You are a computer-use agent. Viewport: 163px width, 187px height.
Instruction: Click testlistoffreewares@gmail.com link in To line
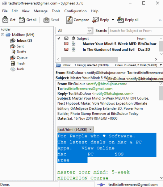tap(88, 89)
